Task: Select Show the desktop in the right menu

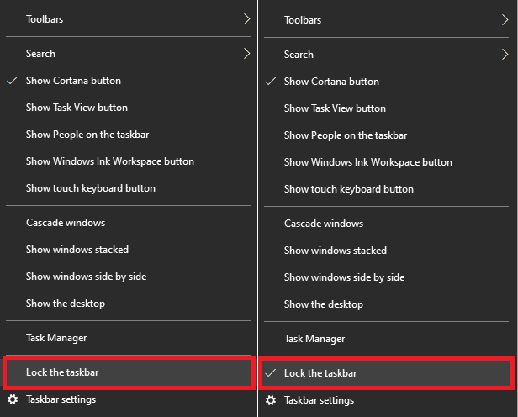Action: pos(324,304)
